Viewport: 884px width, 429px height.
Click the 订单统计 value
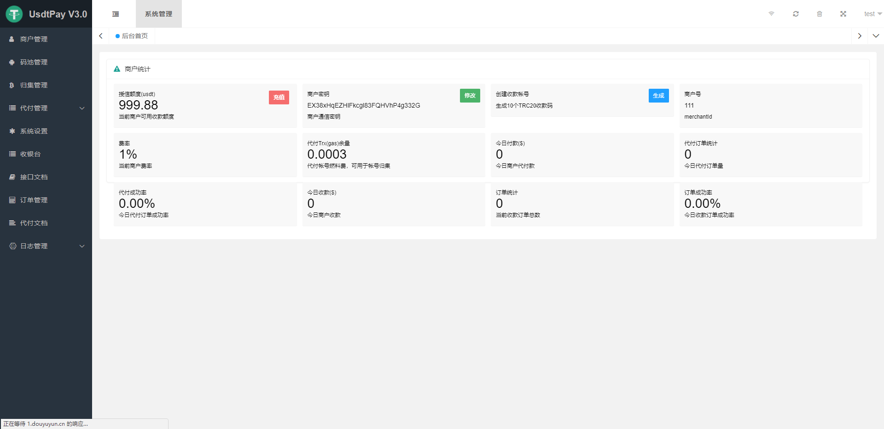point(500,204)
